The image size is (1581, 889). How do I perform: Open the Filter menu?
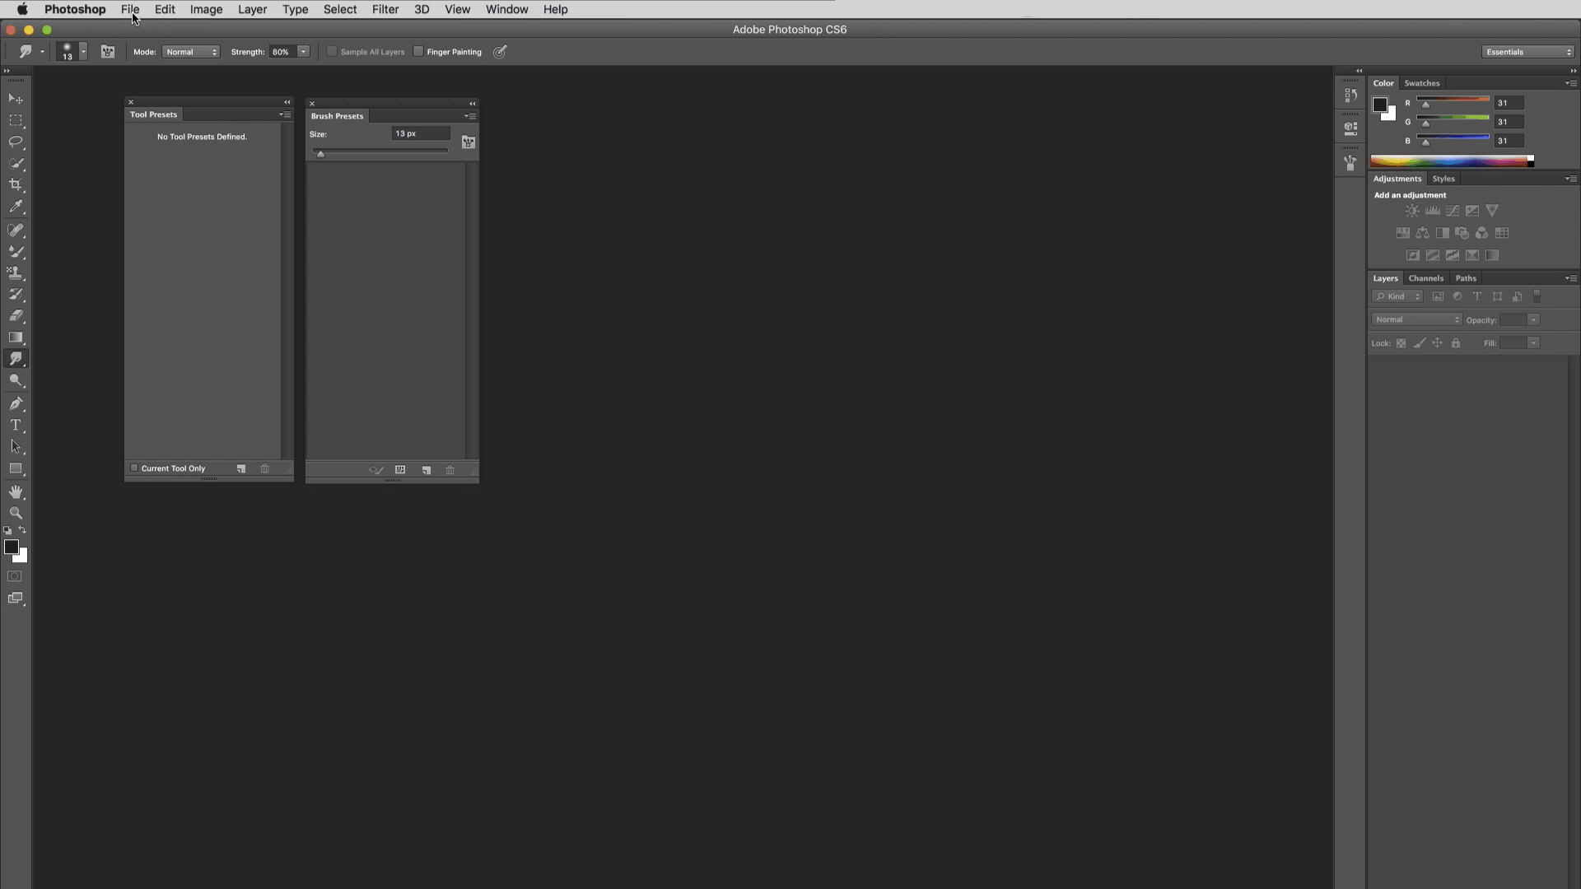click(x=385, y=10)
